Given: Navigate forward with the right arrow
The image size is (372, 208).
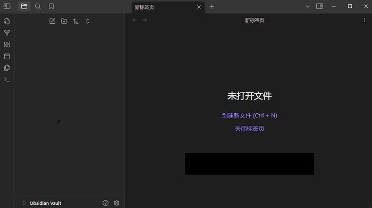Looking at the screenshot, I should coord(145,20).
